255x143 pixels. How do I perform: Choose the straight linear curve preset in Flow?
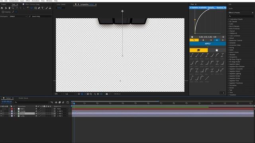tap(207, 78)
